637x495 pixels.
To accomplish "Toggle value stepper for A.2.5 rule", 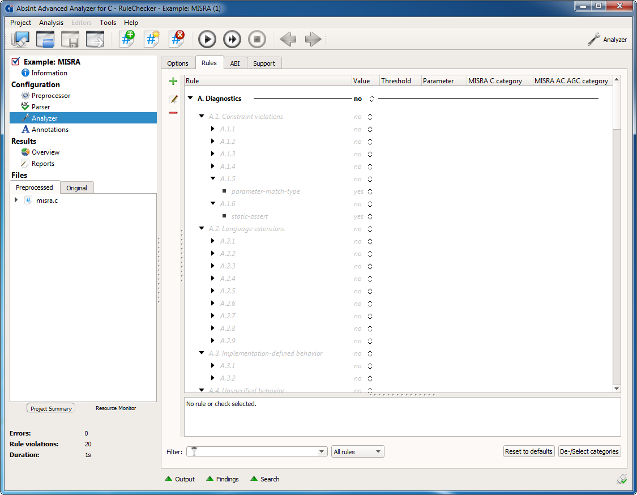I will click(370, 291).
